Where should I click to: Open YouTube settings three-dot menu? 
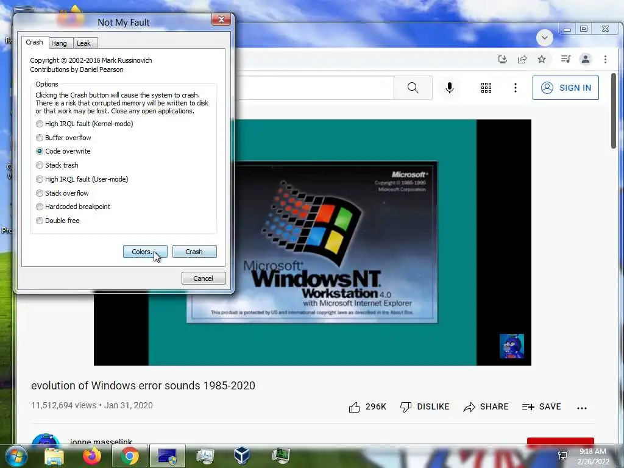click(x=516, y=88)
